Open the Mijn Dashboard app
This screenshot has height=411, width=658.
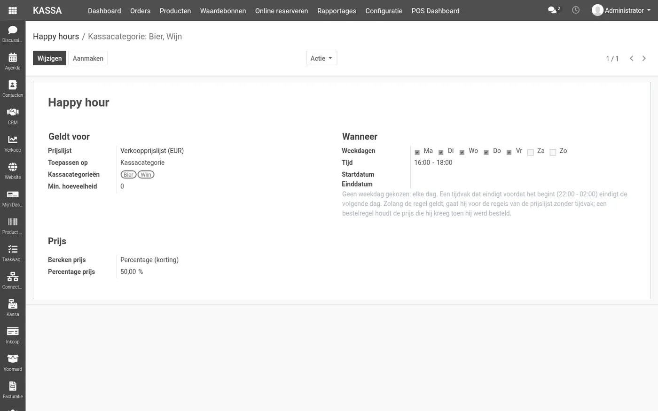(x=13, y=198)
